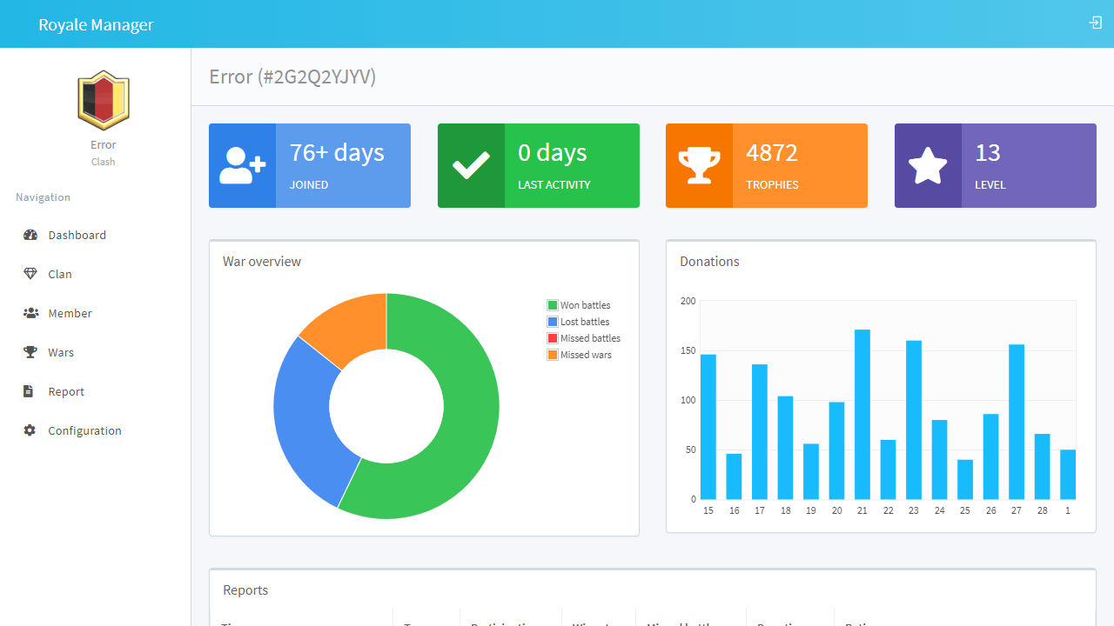Click the Royale Manager brand link

pyautogui.click(x=96, y=24)
